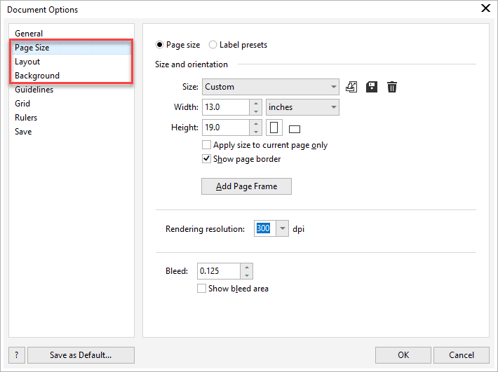The height and width of the screenshot is (372, 498).
Task: Open the Size preset dropdown
Action: pos(271,87)
